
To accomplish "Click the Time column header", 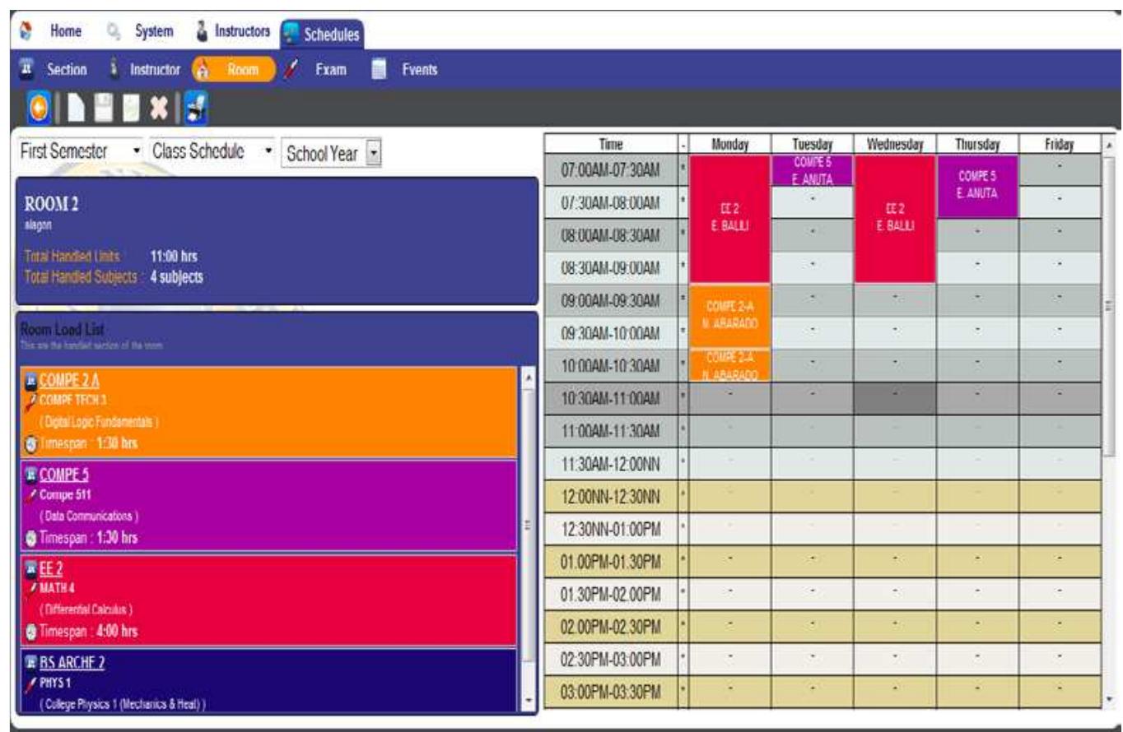I will tap(610, 143).
